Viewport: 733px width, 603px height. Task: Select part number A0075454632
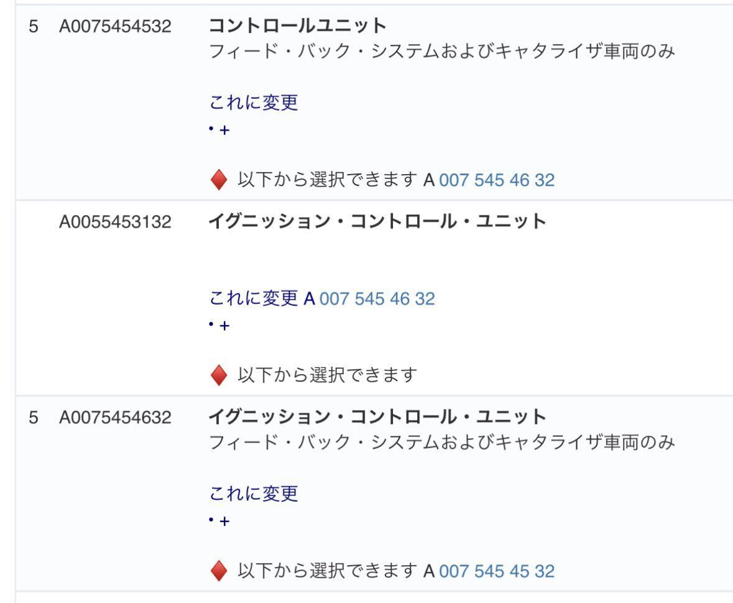pos(115,417)
